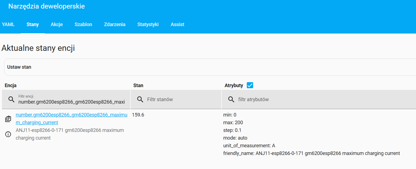Open the Assist tab
This screenshot has width=416, height=169.
177,24
